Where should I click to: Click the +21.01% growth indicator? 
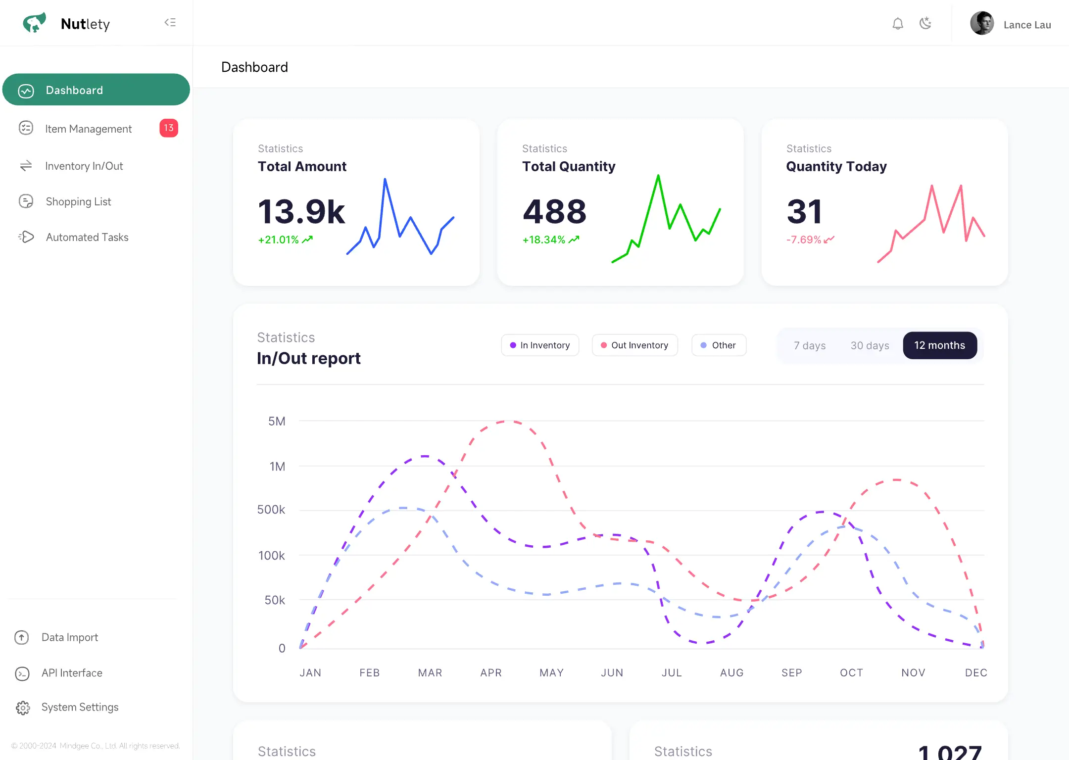coord(278,240)
